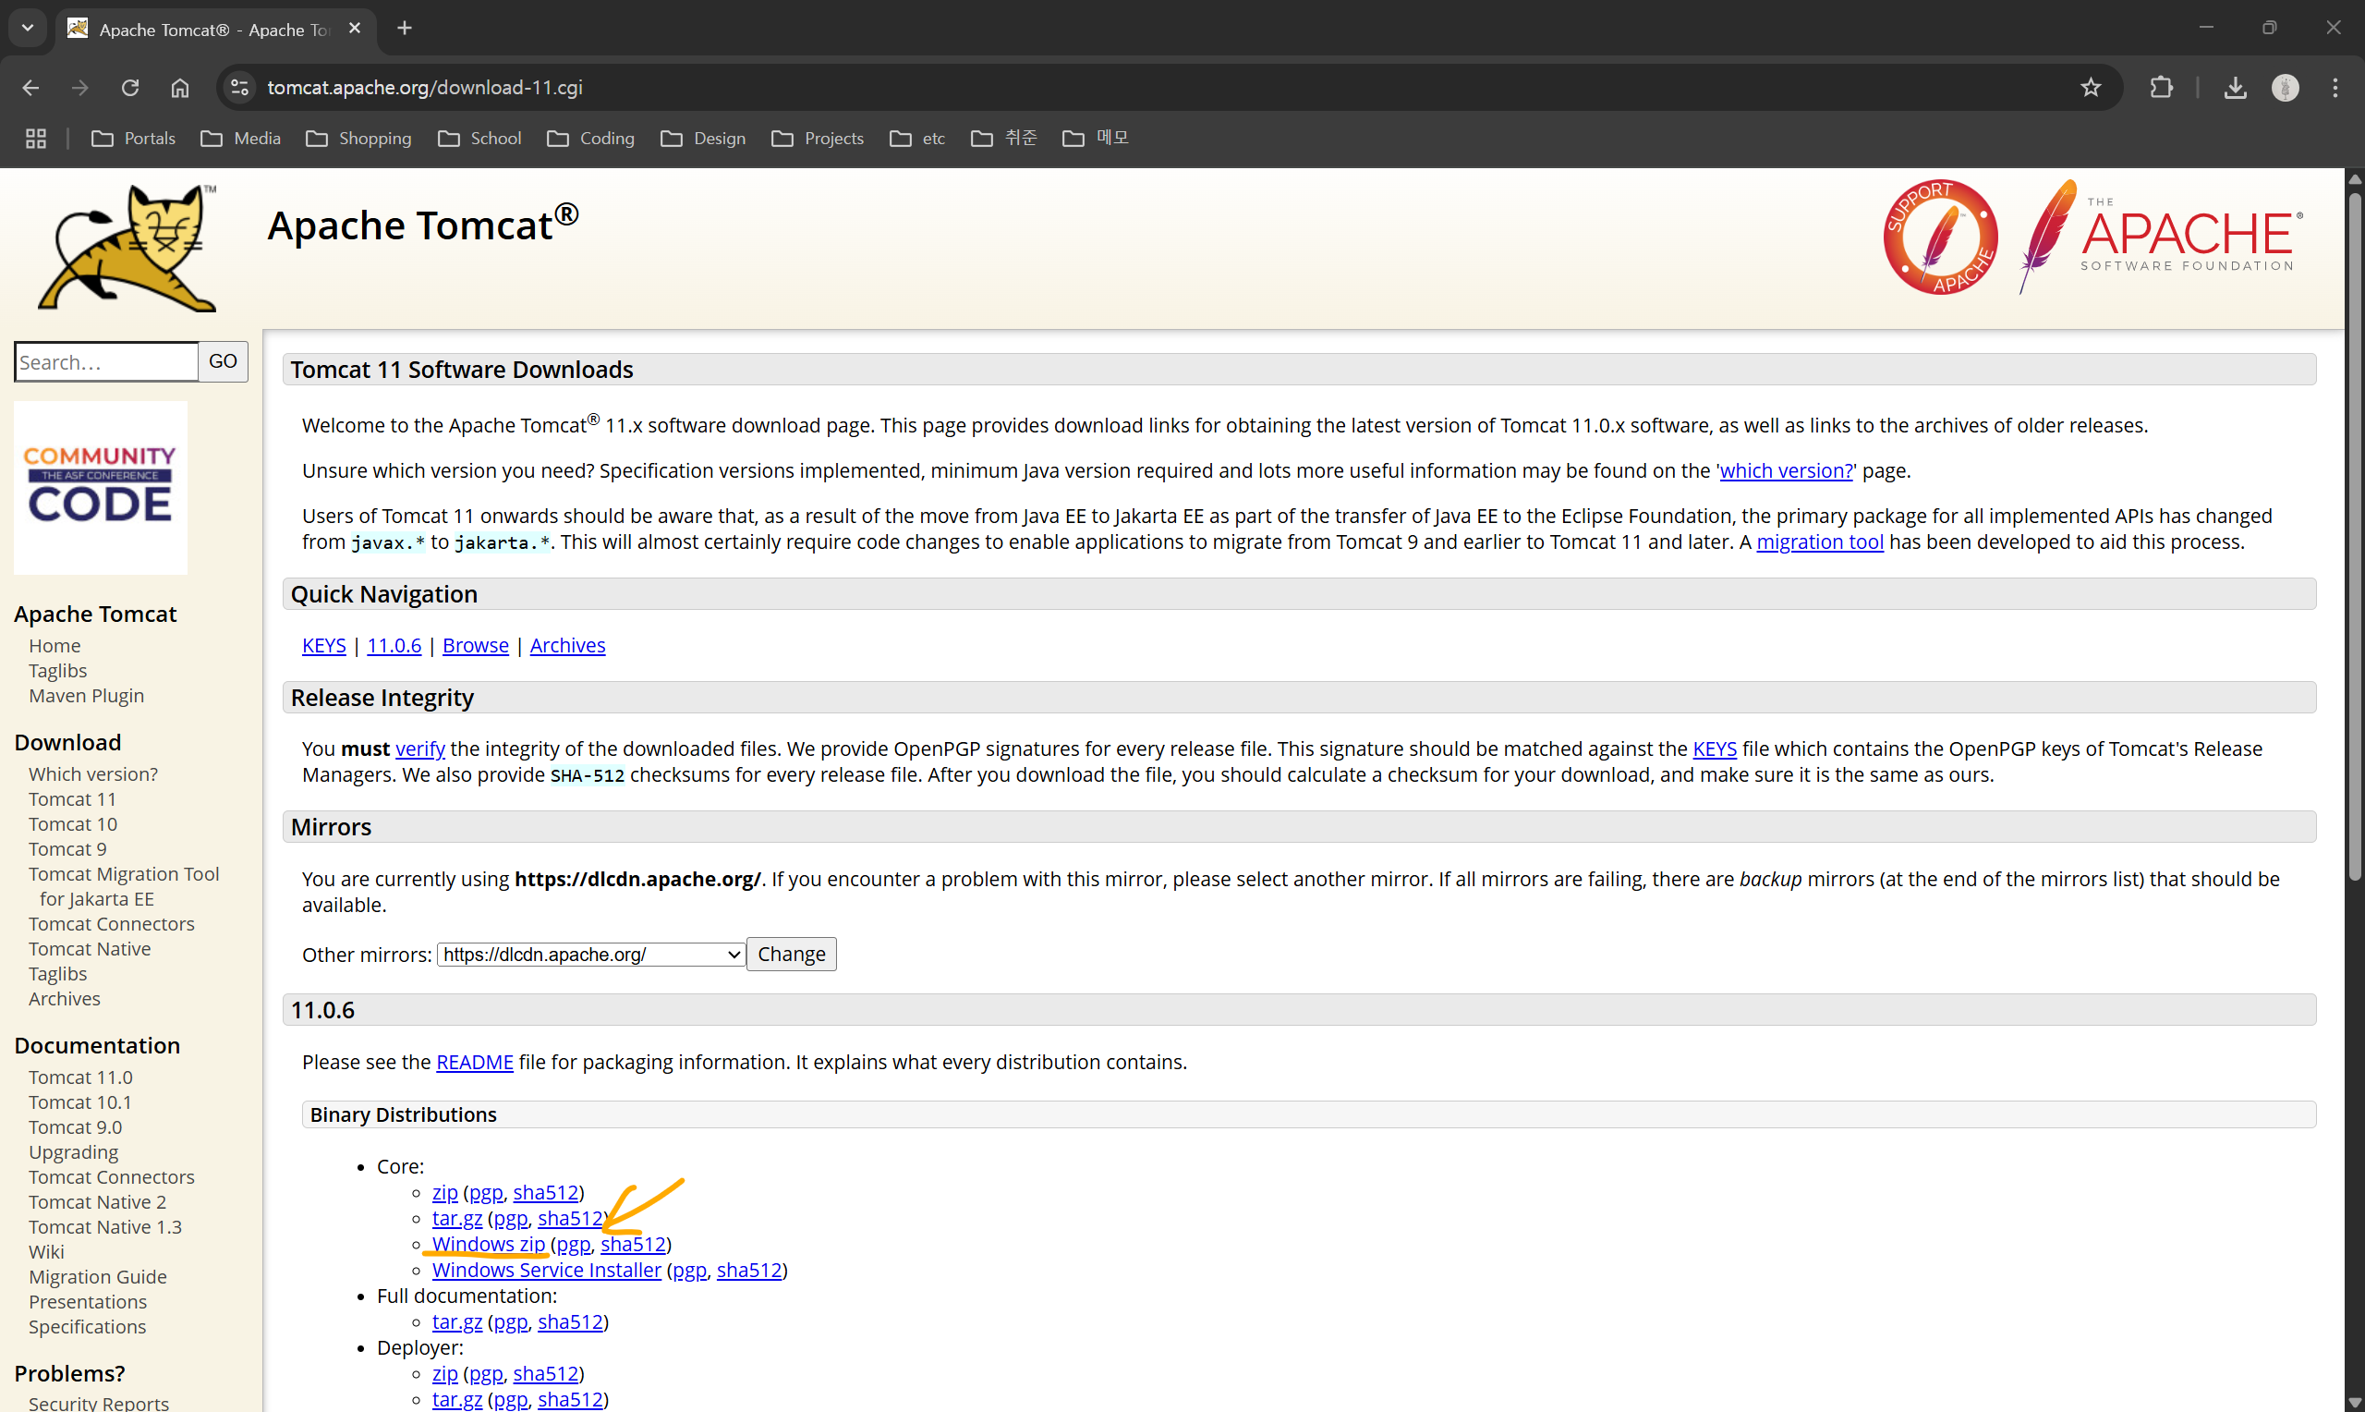Bookmark this page with star icon
The width and height of the screenshot is (2365, 1412).
click(2091, 88)
